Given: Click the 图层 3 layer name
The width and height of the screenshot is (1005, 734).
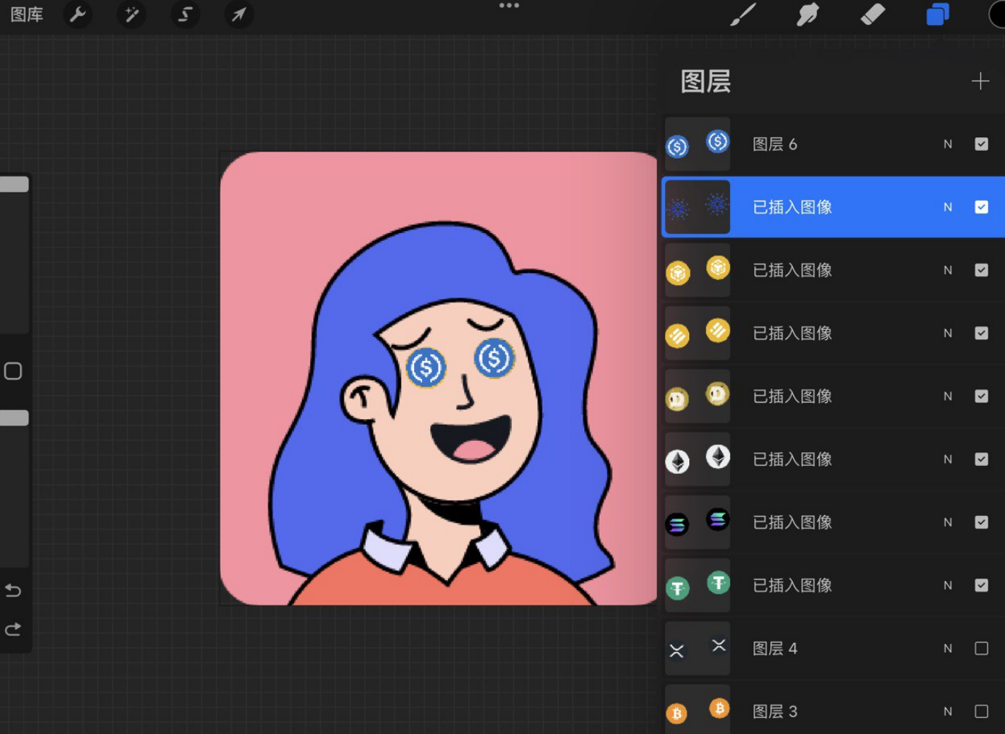Looking at the screenshot, I should pos(775,711).
